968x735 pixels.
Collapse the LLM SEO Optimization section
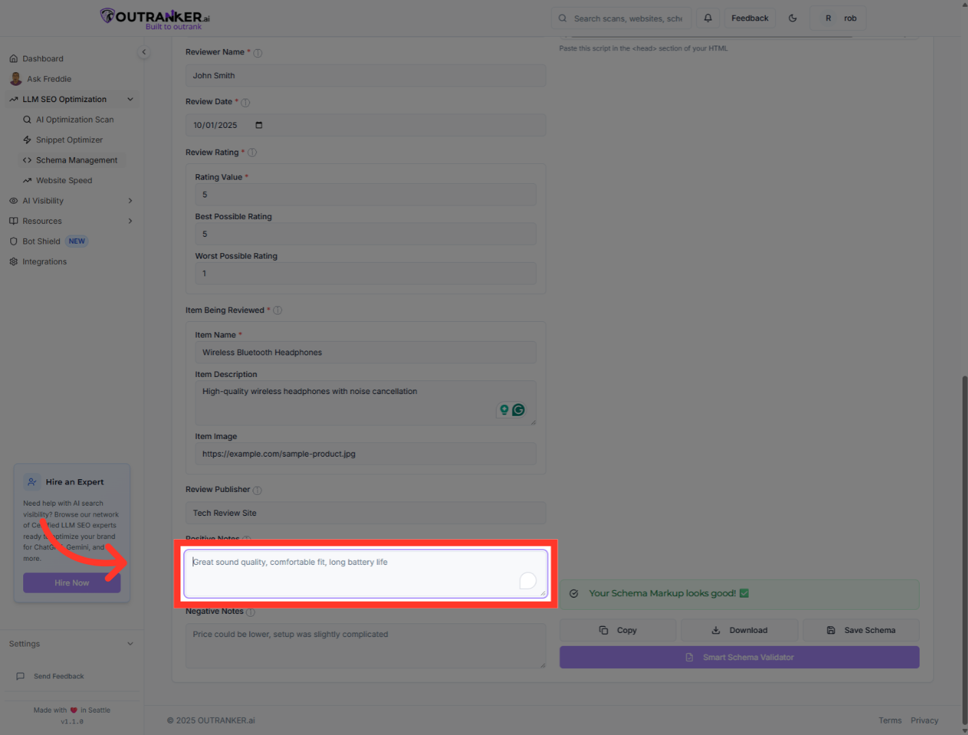71,99
